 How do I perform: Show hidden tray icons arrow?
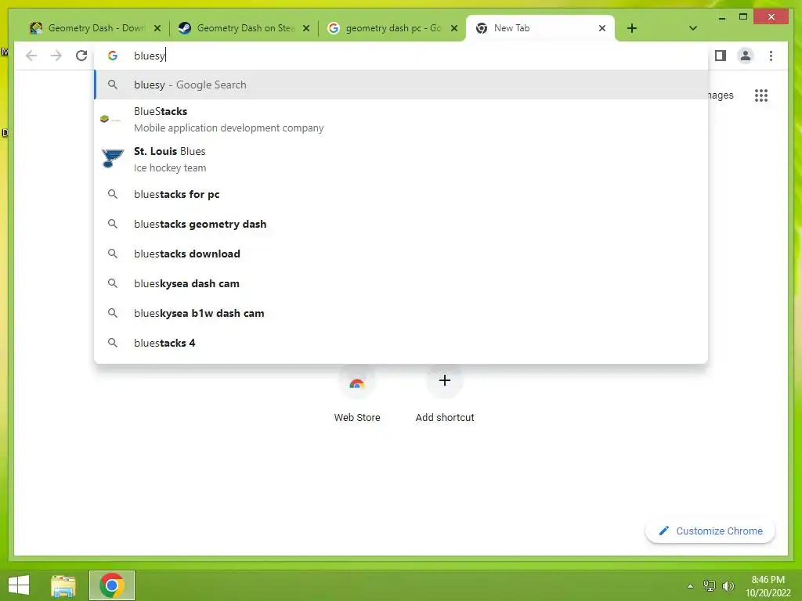pos(691,585)
